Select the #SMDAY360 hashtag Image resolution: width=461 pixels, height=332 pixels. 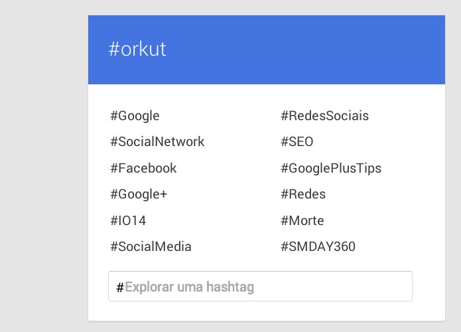coord(318,246)
